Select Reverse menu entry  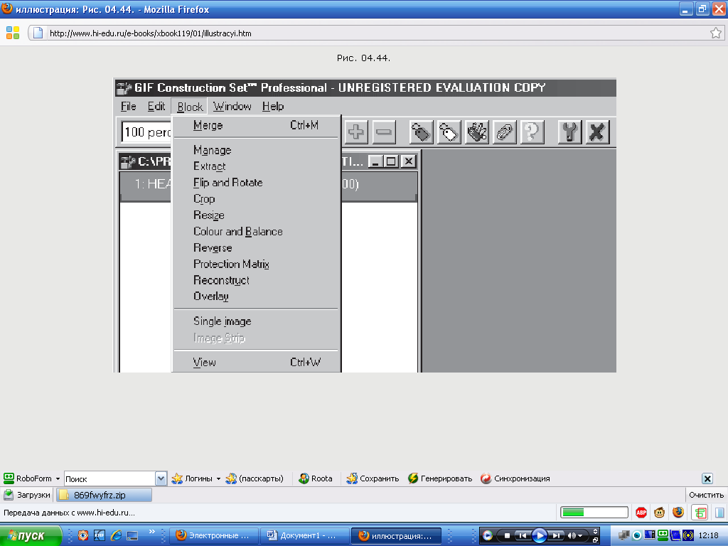click(x=256, y=247)
